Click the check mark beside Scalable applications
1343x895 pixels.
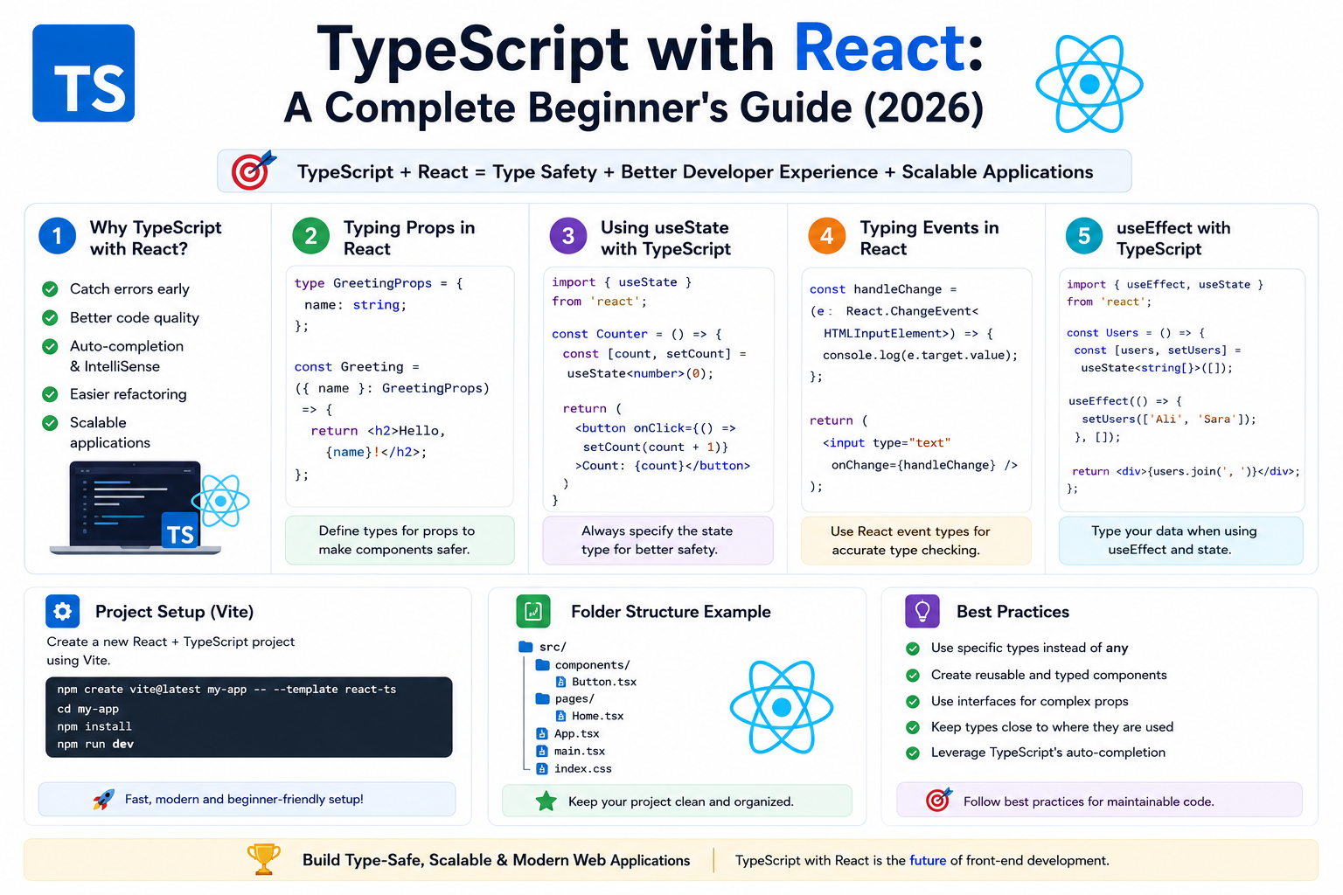(x=51, y=423)
